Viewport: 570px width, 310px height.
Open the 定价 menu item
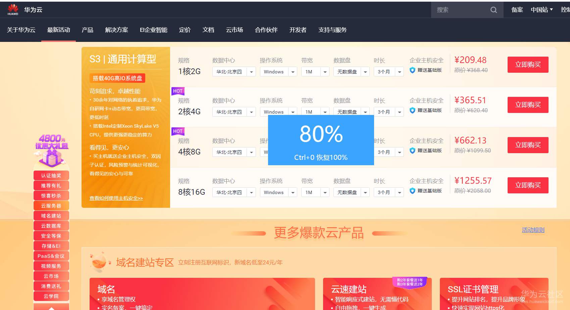(185, 30)
